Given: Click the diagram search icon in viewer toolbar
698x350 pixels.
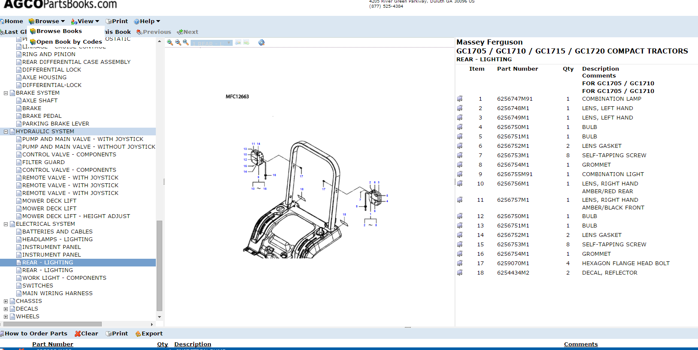Looking at the screenshot, I should tap(261, 42).
